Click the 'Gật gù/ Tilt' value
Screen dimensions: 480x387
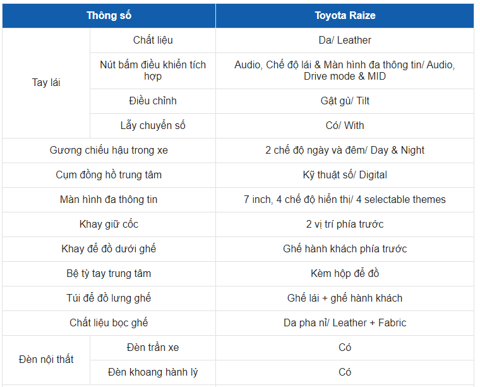345,101
